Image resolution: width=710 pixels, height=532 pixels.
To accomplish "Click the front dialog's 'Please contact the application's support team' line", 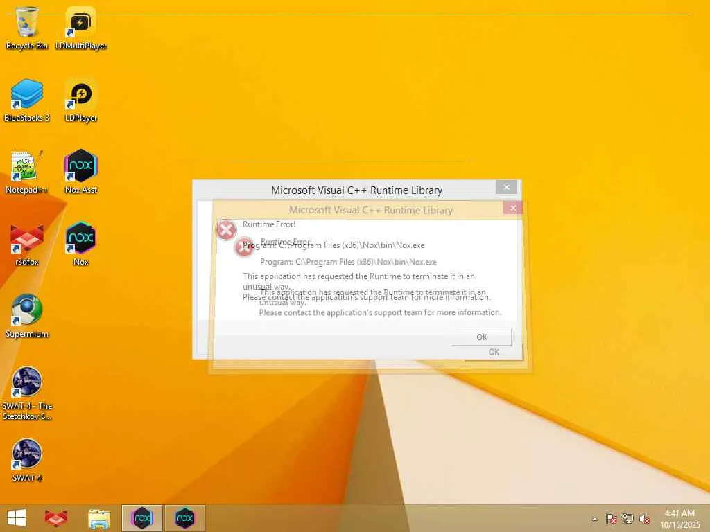I will pos(367,297).
